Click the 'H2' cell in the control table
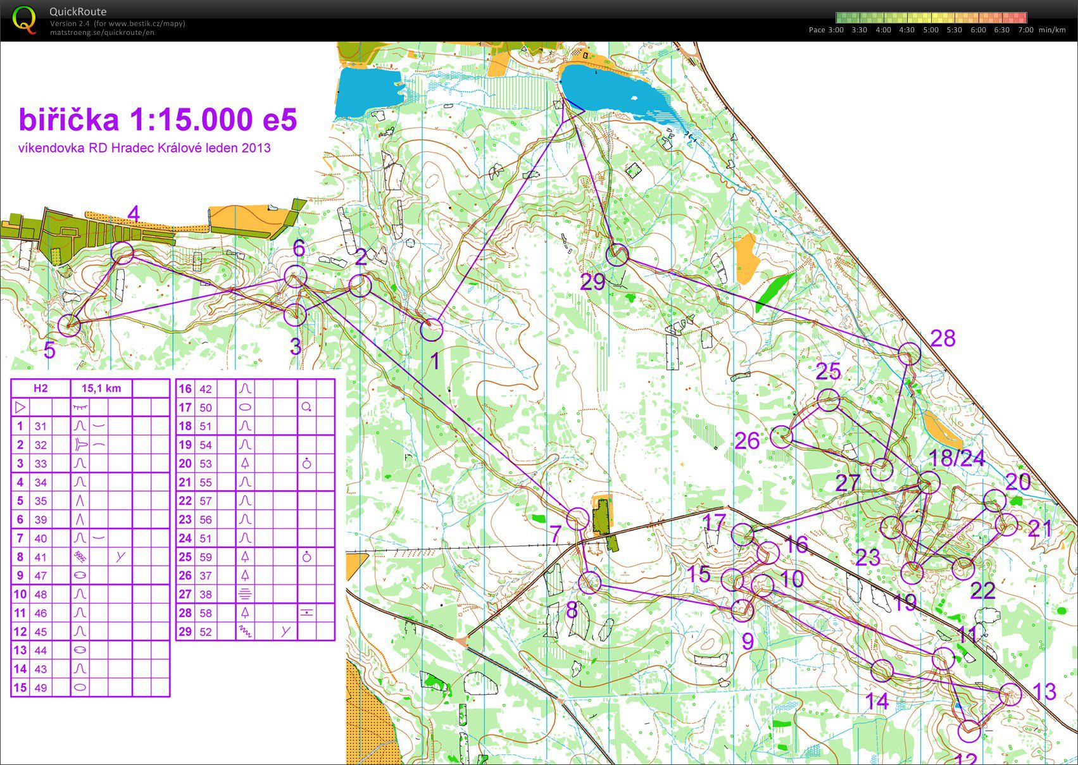Image resolution: width=1078 pixels, height=765 pixels. (x=41, y=389)
